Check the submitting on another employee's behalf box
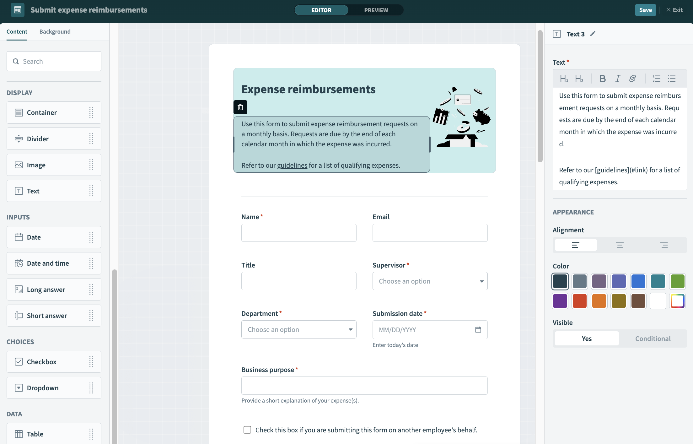The image size is (693, 444). pyautogui.click(x=247, y=430)
